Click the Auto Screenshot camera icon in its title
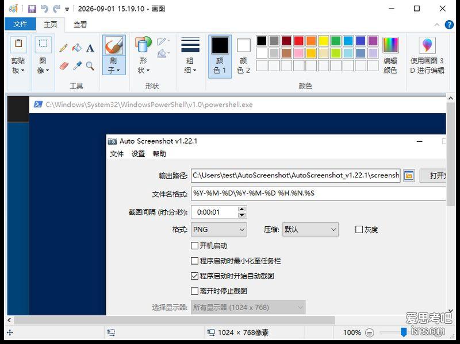The width and height of the screenshot is (460, 344). coord(112,141)
